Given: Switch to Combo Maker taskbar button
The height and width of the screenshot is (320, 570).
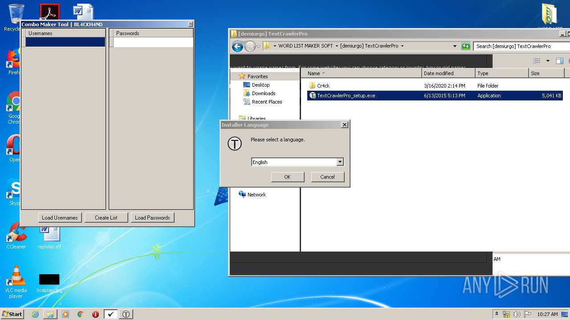Looking at the screenshot, I should 111,314.
